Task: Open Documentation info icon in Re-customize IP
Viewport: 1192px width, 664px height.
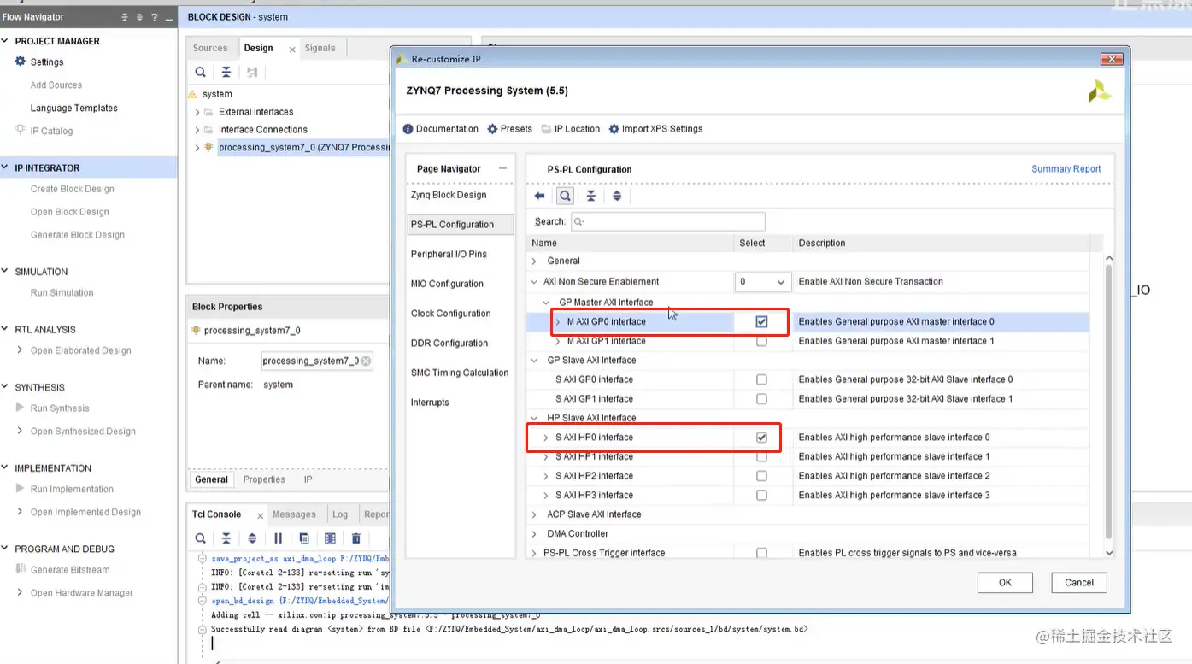Action: [x=408, y=129]
